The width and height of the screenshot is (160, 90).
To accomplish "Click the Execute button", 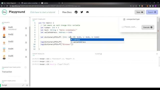I will tap(148, 27).
